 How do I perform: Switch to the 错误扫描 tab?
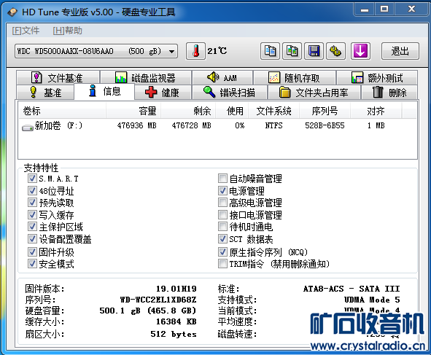coord(230,93)
